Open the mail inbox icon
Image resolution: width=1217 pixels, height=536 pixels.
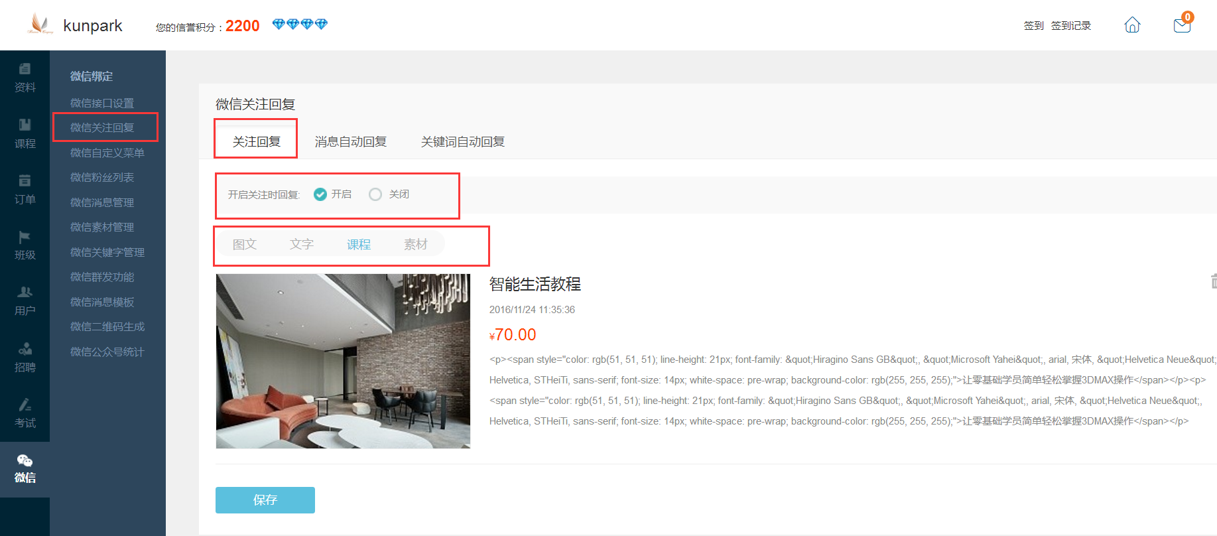(1182, 25)
